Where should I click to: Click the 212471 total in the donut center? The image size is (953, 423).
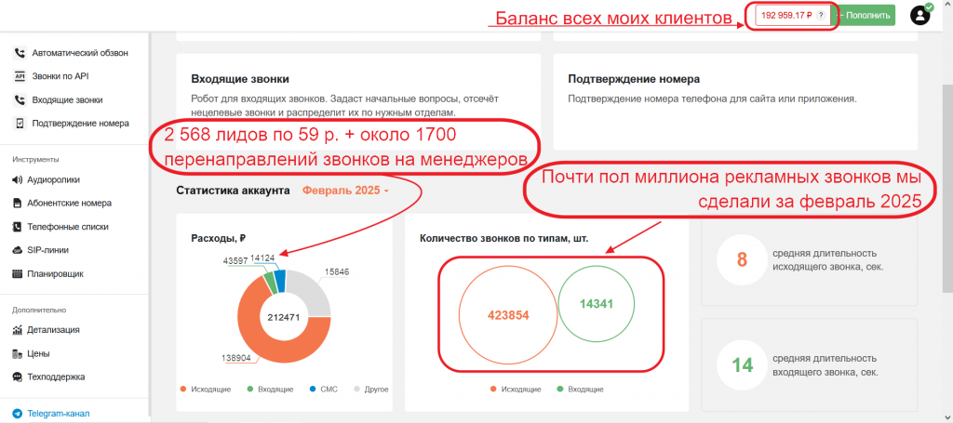(284, 317)
